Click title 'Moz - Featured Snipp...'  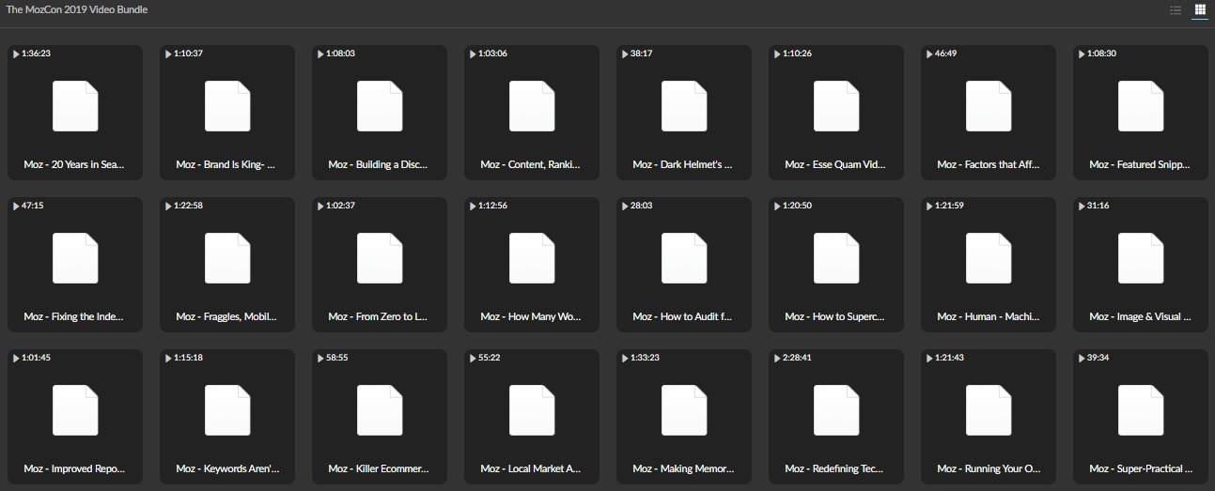pos(1141,164)
